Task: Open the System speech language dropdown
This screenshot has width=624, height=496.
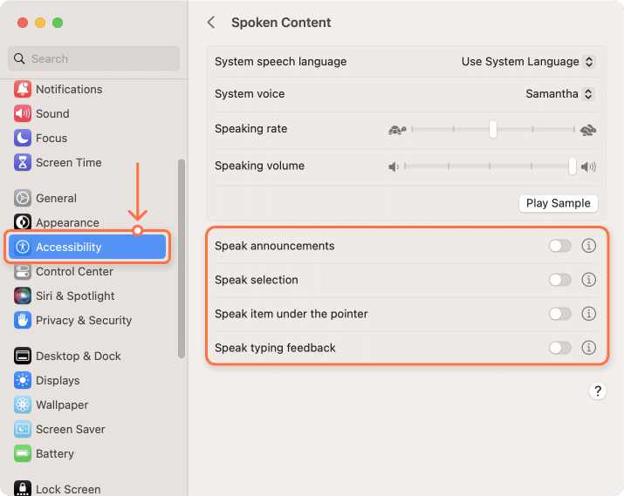Action: pyautogui.click(x=528, y=62)
